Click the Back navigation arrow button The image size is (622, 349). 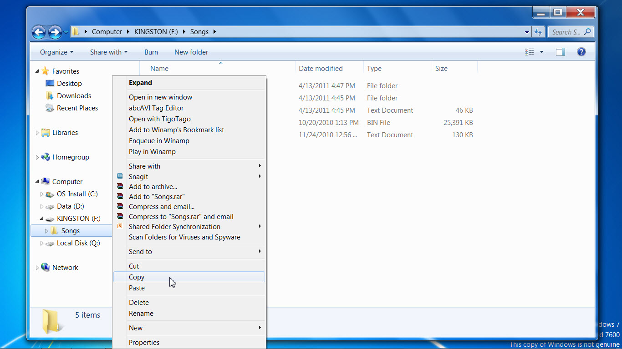(39, 32)
